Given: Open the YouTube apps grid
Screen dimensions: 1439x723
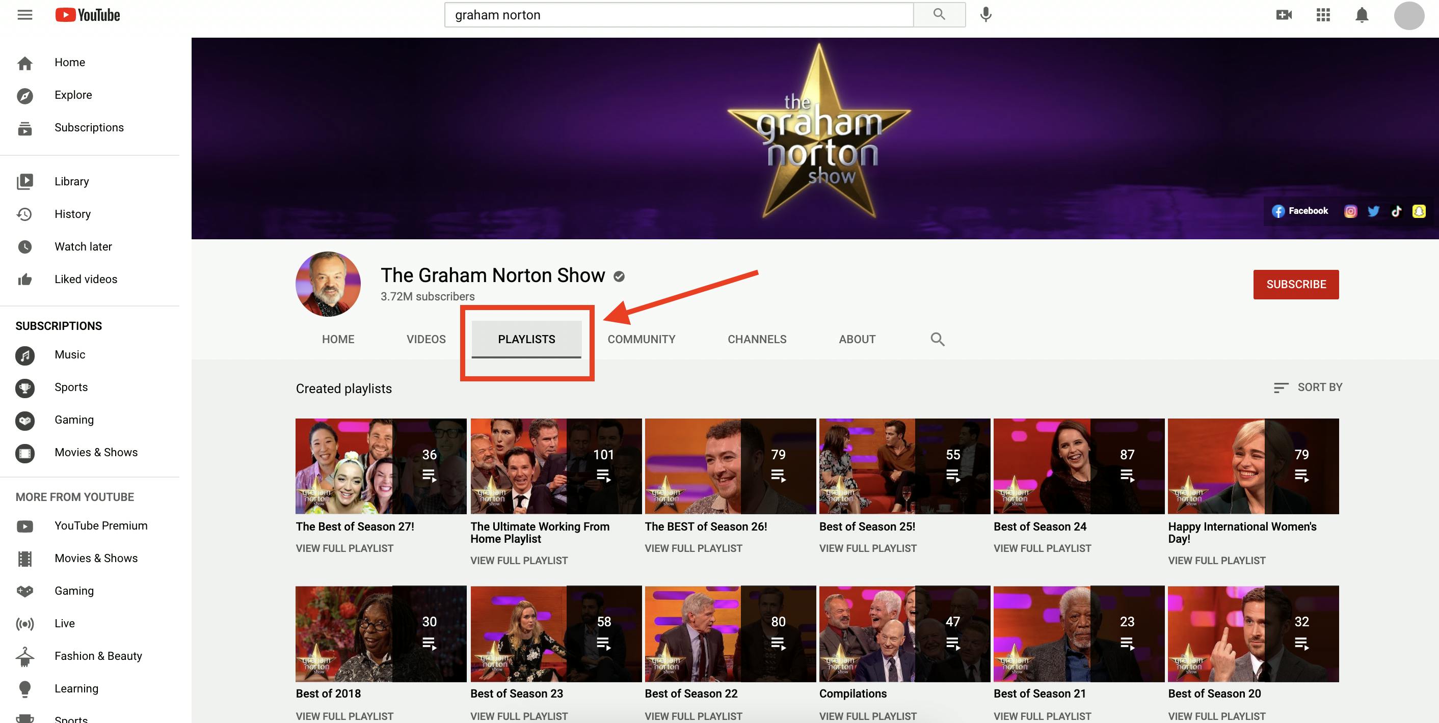Looking at the screenshot, I should coord(1323,15).
